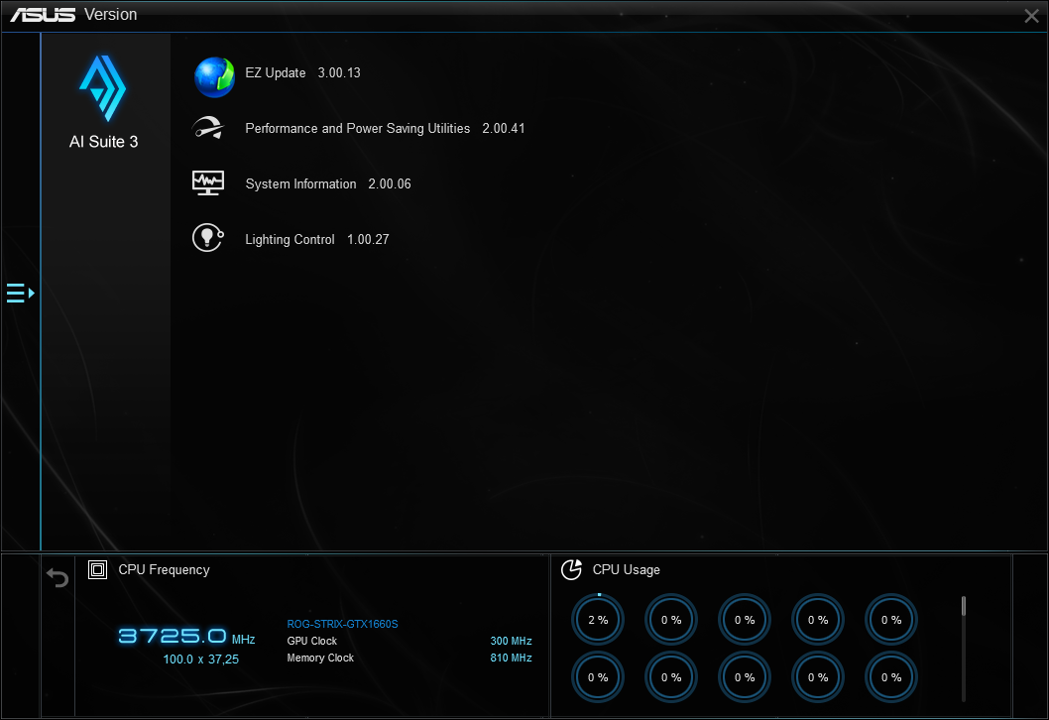Click the AI Suite 3 label
The width and height of the screenshot is (1049, 720).
pyautogui.click(x=104, y=142)
